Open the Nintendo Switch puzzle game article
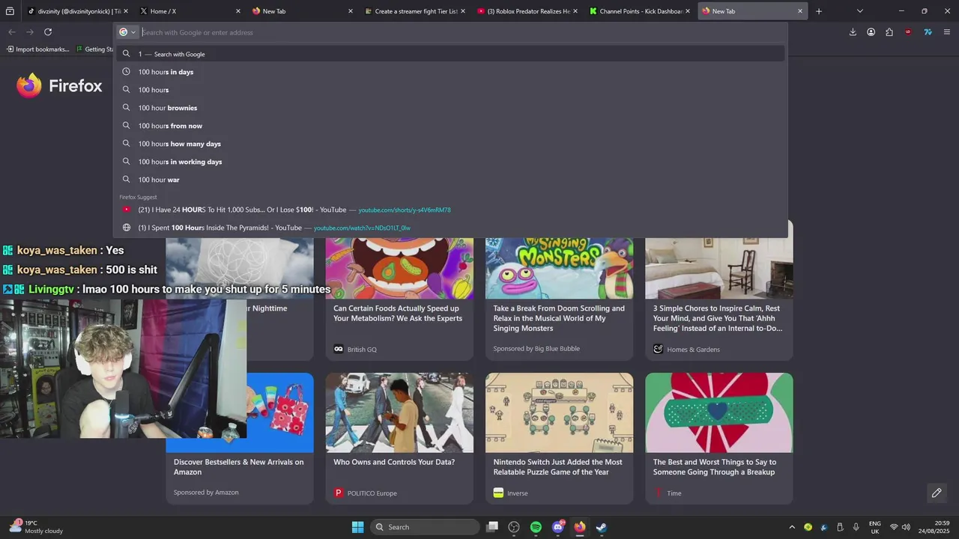The image size is (959, 539). coord(558,467)
